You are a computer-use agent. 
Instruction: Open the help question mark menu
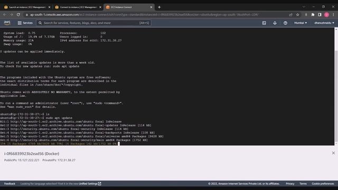point(285,23)
